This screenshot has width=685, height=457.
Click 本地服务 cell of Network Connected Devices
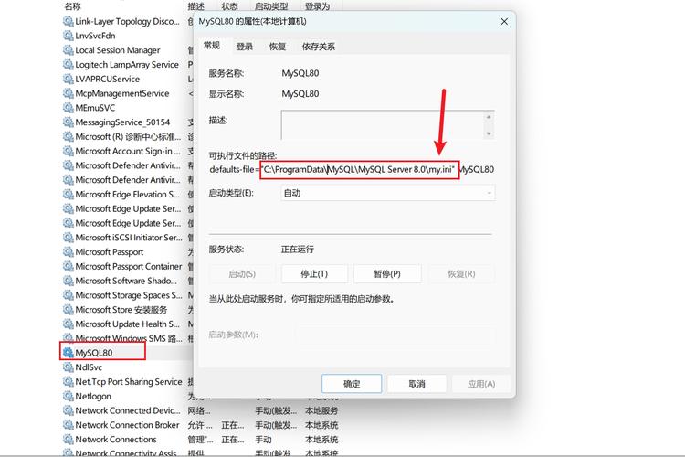click(x=321, y=410)
